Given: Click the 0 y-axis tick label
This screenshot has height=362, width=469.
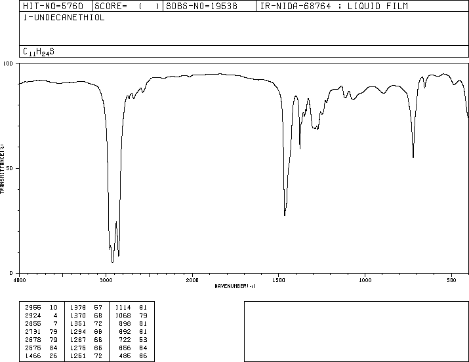Looking at the screenshot, I should click(11, 273).
